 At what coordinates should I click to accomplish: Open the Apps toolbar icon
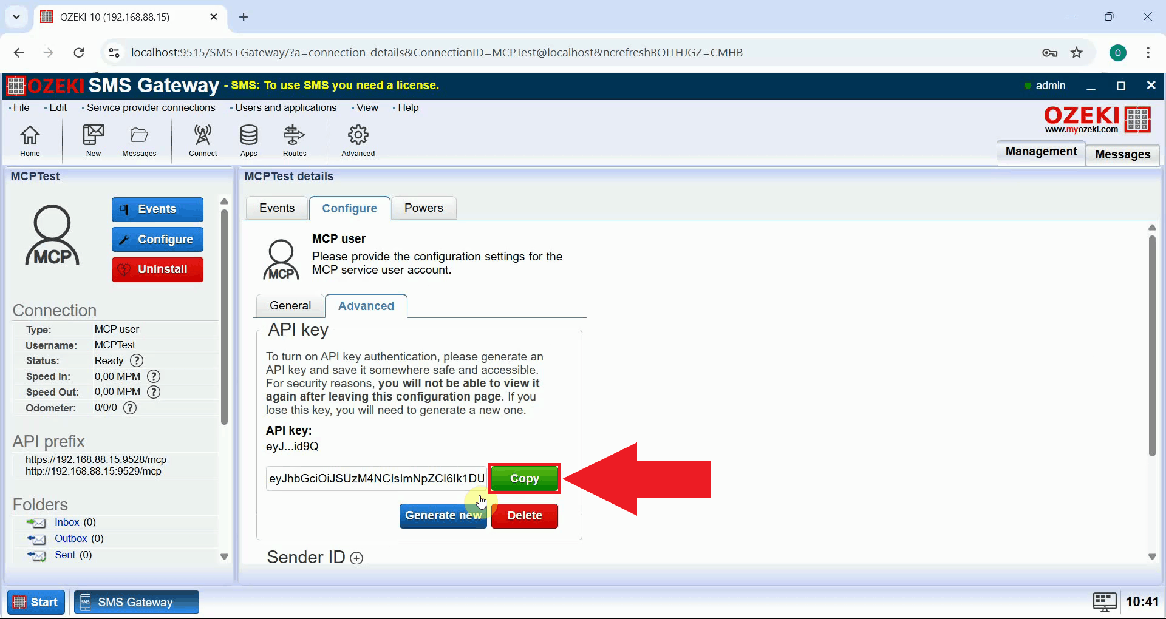coord(248,140)
